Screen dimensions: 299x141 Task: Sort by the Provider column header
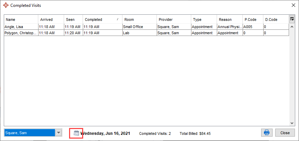(x=174, y=20)
